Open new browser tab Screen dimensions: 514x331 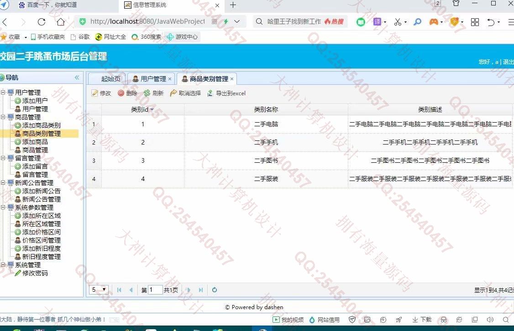pyautogui.click(x=233, y=5)
